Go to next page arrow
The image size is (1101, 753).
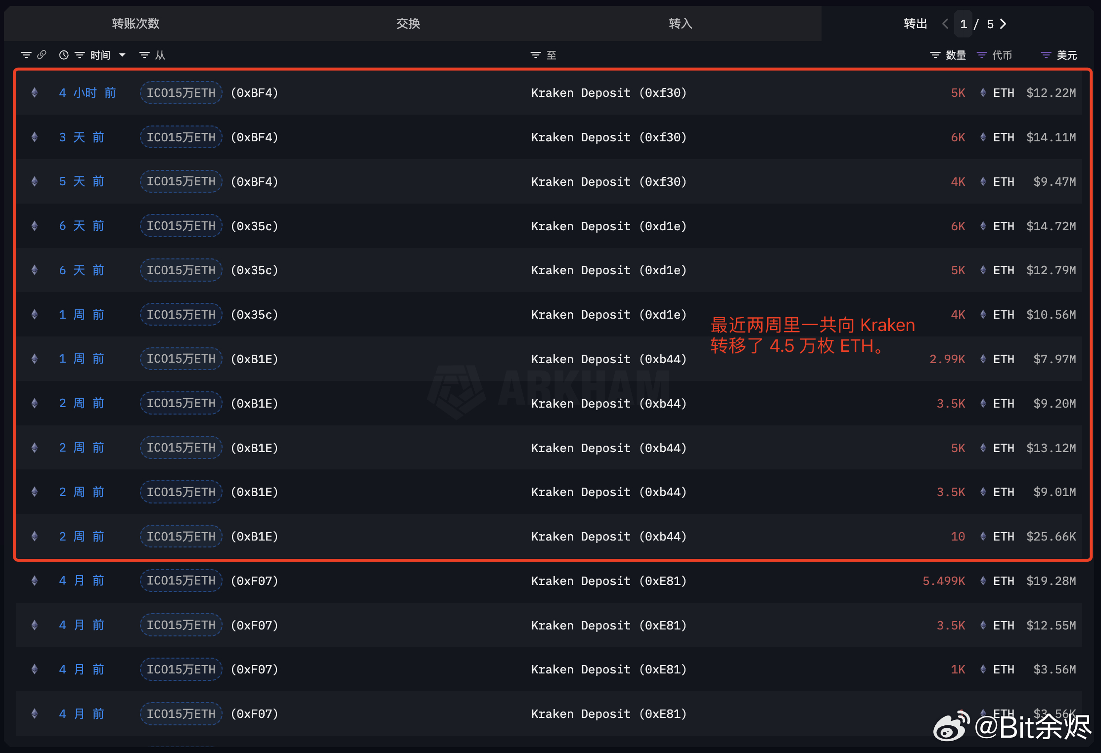tap(1004, 24)
